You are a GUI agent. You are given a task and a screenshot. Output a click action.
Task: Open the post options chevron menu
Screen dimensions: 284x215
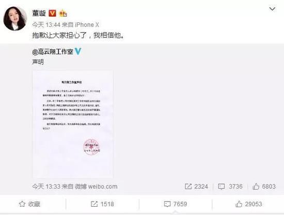tap(272, 9)
